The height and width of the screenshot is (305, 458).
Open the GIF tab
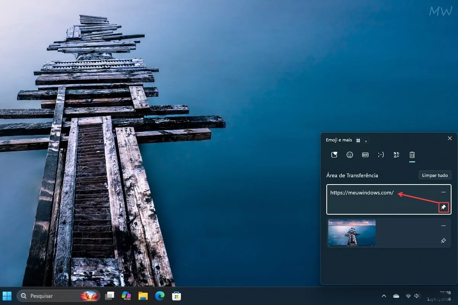click(365, 155)
